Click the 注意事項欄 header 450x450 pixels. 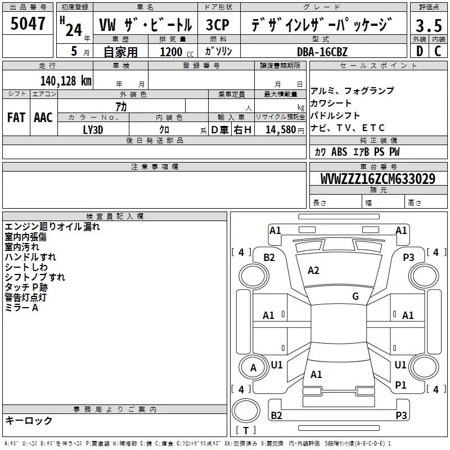[x=155, y=166]
